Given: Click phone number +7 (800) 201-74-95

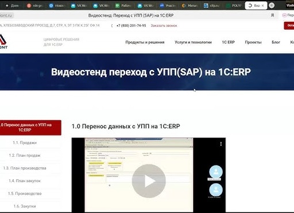Looking at the screenshot, I should pos(131,26).
